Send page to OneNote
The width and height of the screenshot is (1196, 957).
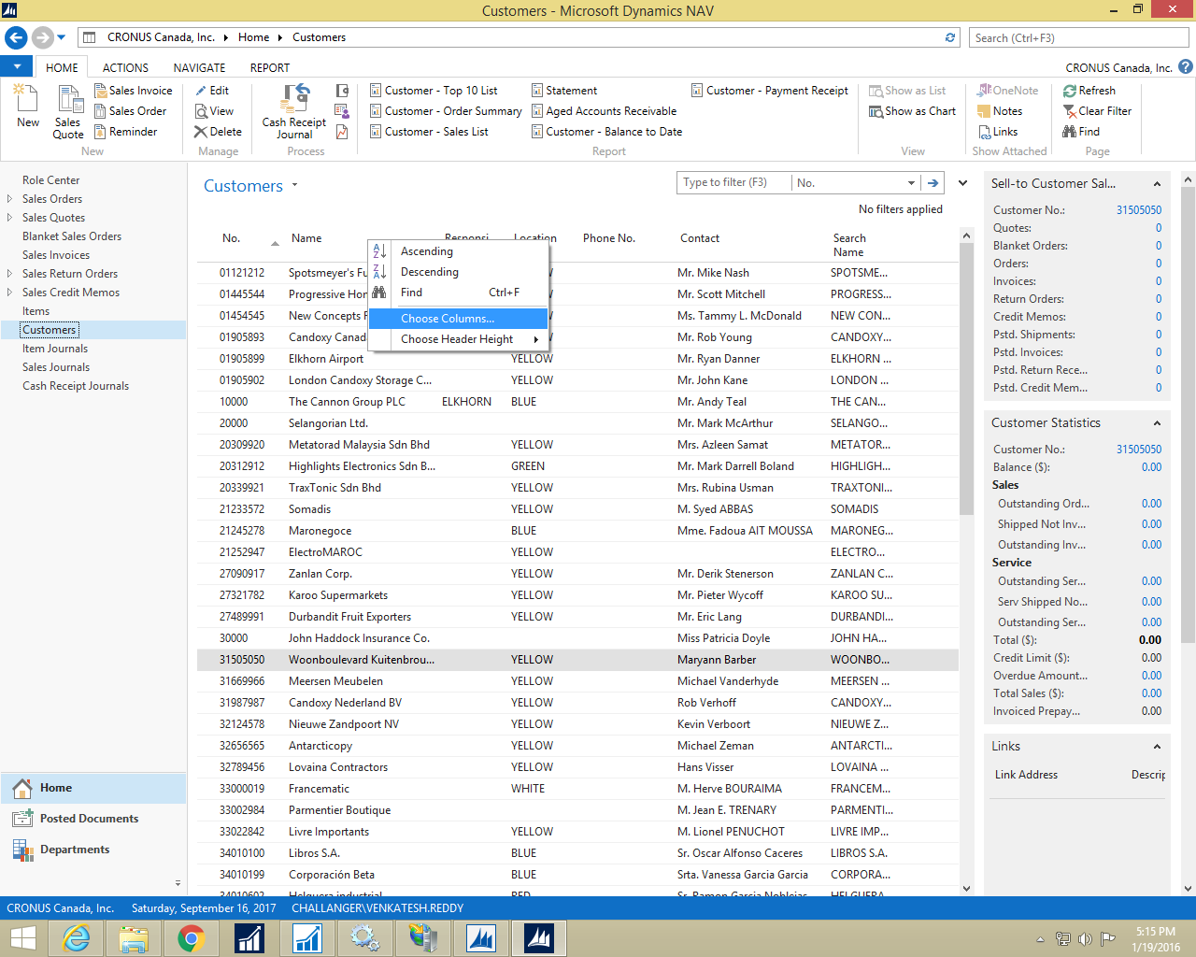pos(1007,90)
